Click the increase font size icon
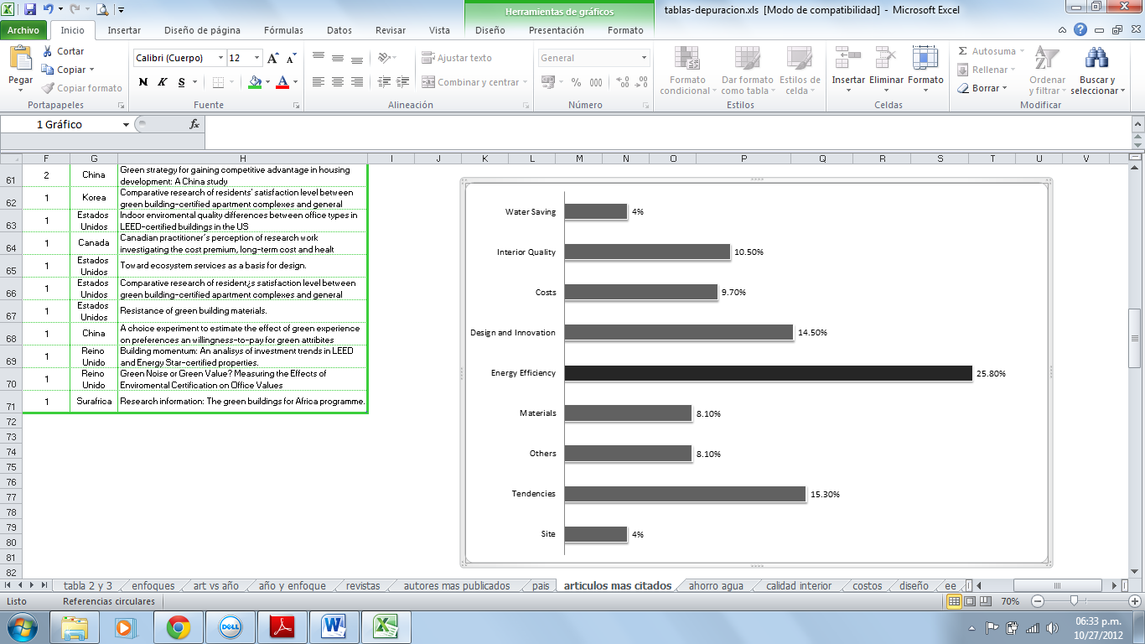The width and height of the screenshot is (1145, 644). [x=273, y=58]
